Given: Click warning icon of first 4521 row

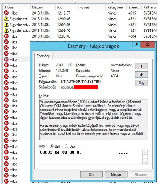Looking at the screenshot, I should (x=6, y=19).
